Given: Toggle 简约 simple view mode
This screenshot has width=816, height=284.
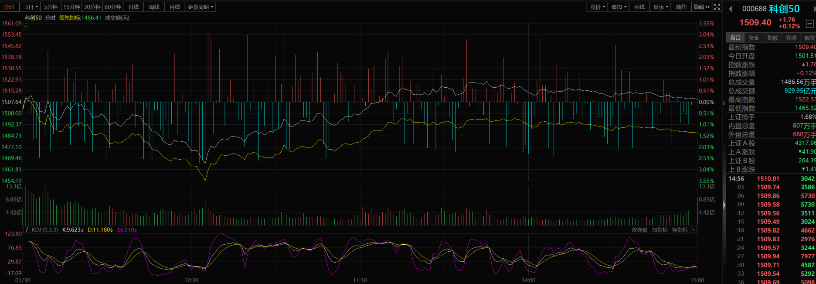Looking at the screenshot, I should [x=681, y=7].
